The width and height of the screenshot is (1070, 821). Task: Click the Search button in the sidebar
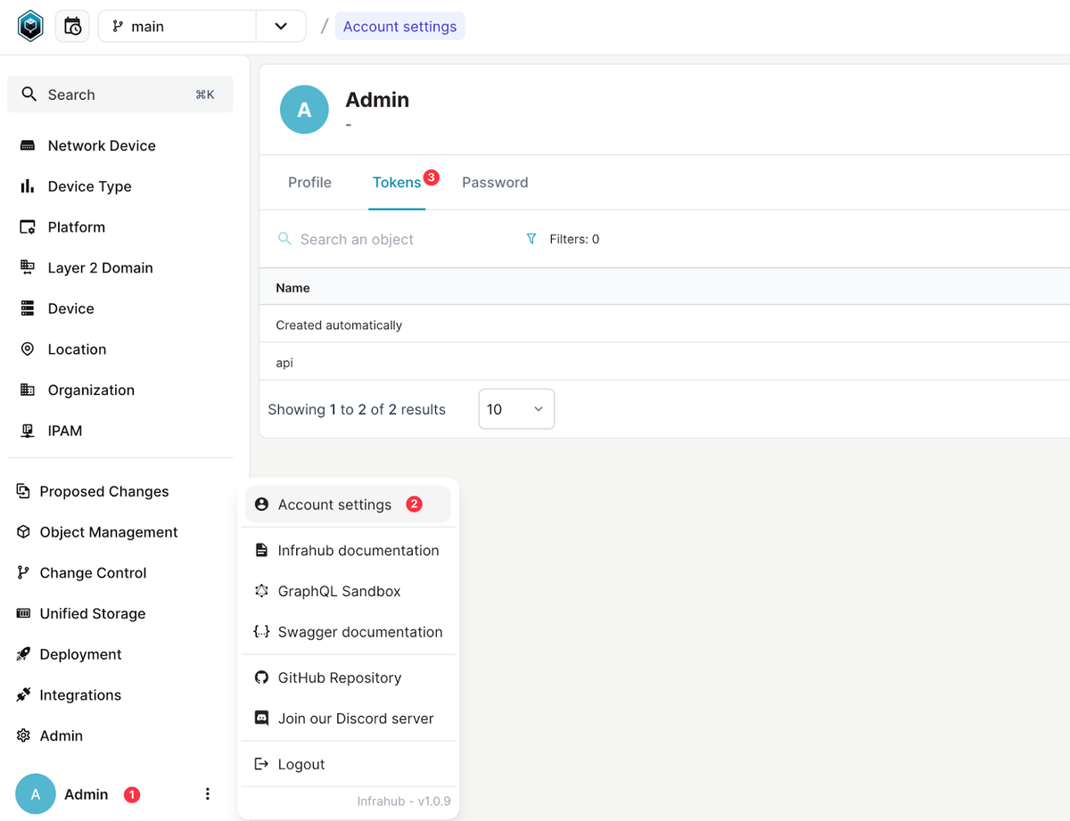[119, 94]
